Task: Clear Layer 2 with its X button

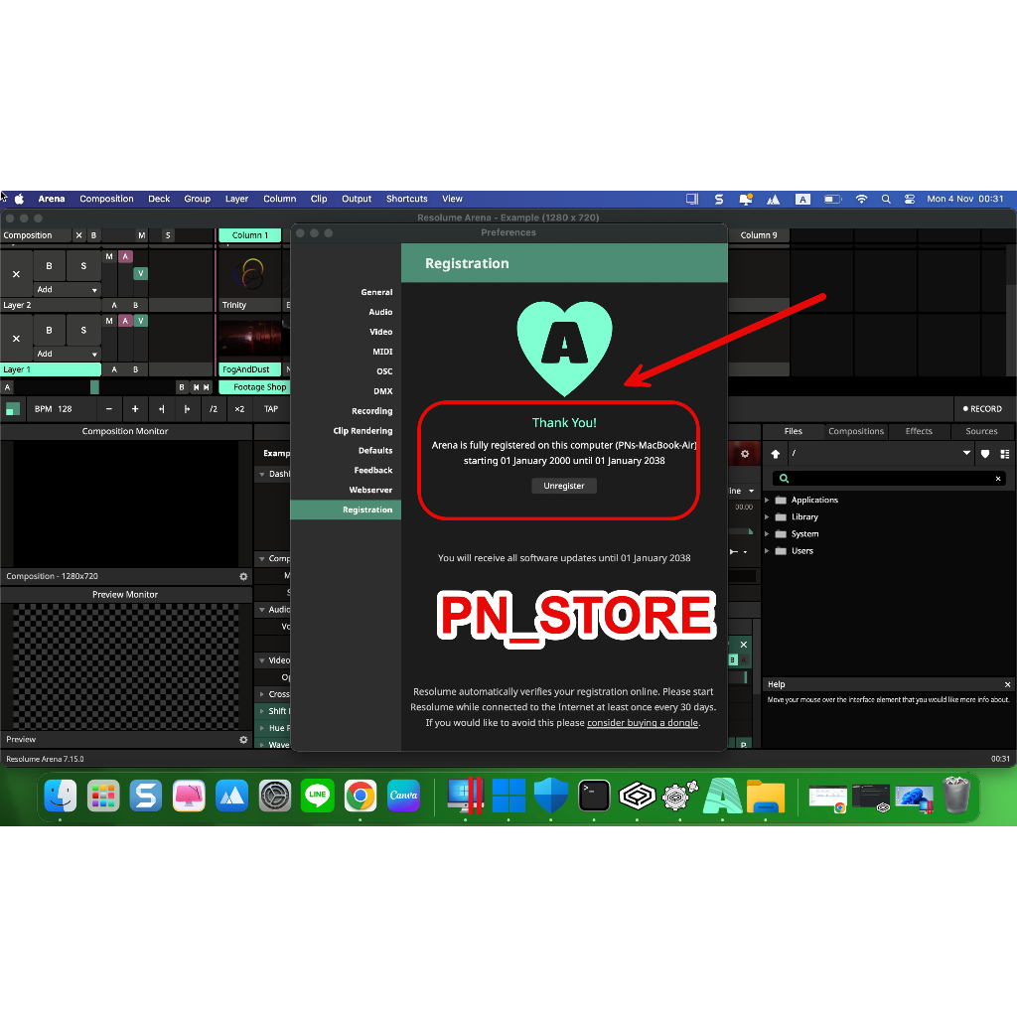Action: pos(16,274)
